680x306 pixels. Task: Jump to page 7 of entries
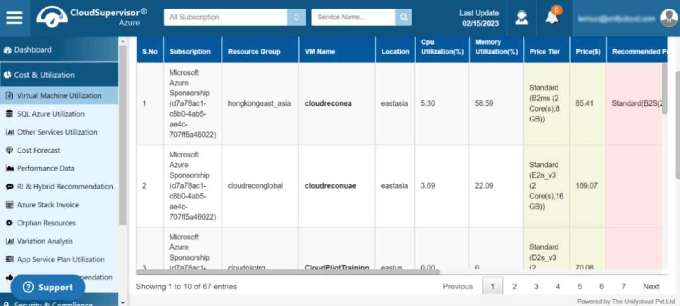[x=623, y=287]
